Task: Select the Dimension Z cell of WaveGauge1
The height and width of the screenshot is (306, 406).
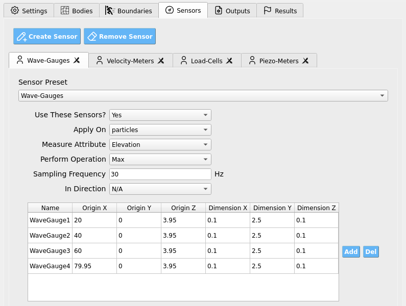Action: (317, 220)
